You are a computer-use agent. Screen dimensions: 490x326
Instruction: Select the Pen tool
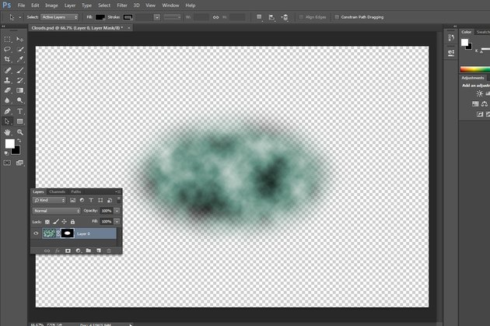[x=7, y=111]
